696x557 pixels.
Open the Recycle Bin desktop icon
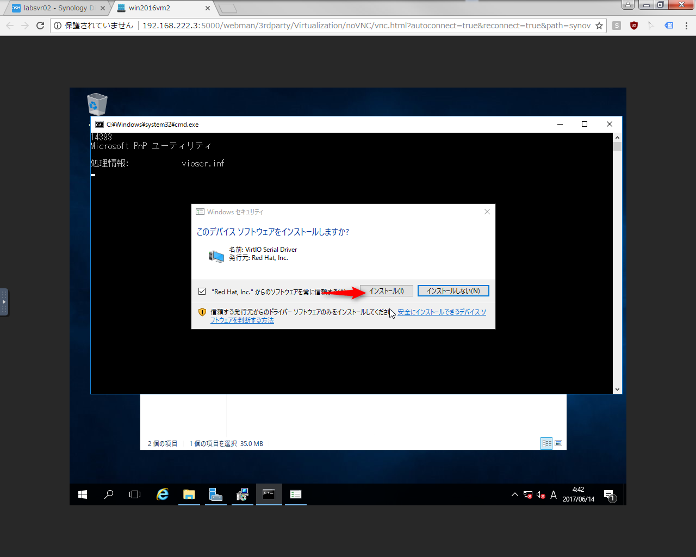pos(97,104)
